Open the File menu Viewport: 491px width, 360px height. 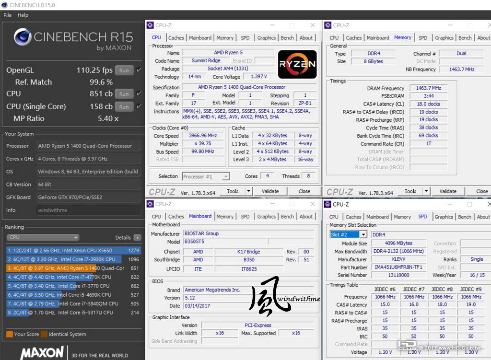click(x=8, y=15)
